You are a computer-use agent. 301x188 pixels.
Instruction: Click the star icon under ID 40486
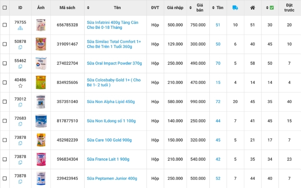point(20,86)
